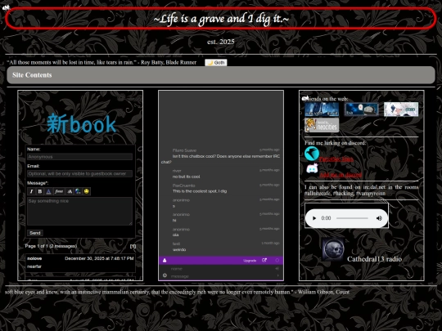Click the circle options icon in purple chat bar

(277, 261)
